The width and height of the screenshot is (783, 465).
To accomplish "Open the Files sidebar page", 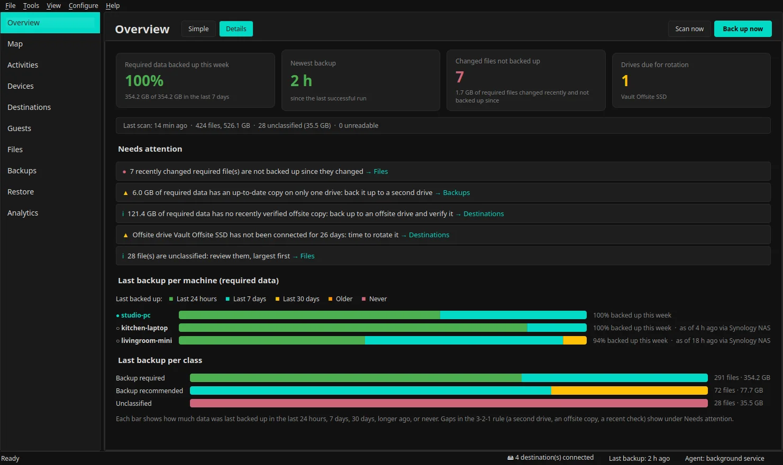I will 50,150.
